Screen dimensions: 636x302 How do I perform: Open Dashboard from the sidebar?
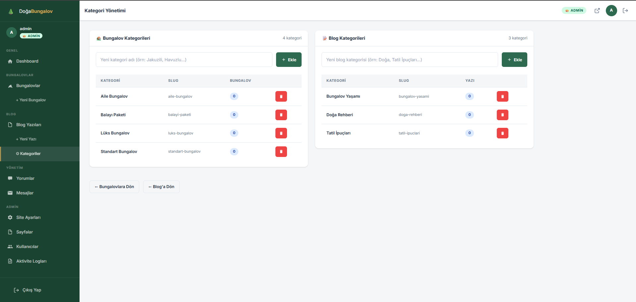27,61
